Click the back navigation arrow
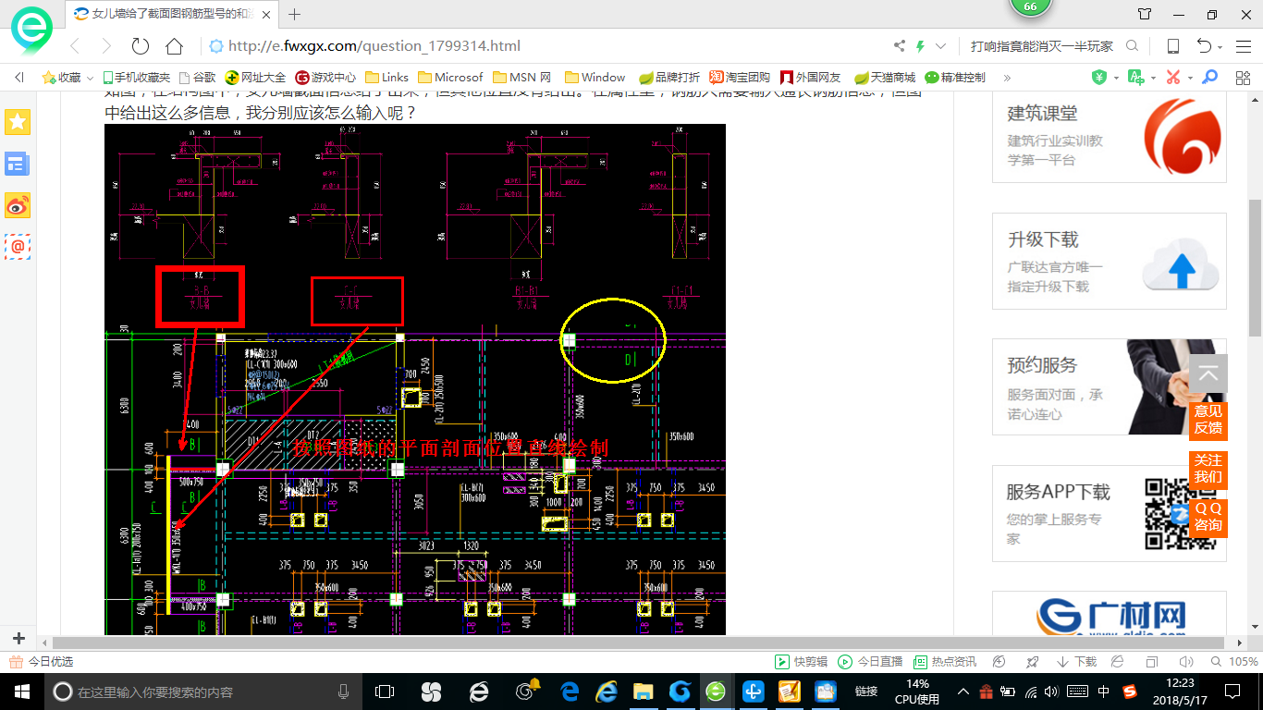Viewport: 1263px width, 710px height. (x=75, y=46)
